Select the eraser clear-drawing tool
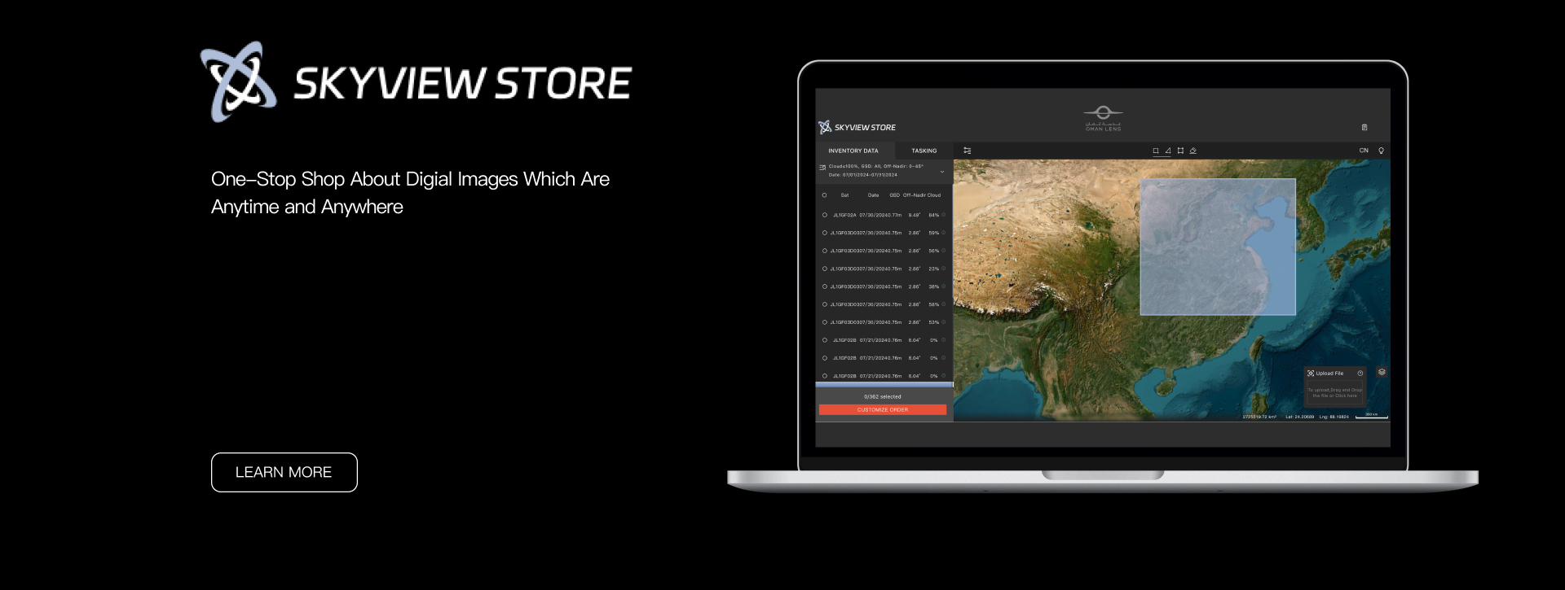The width and height of the screenshot is (1565, 590). (x=1193, y=151)
